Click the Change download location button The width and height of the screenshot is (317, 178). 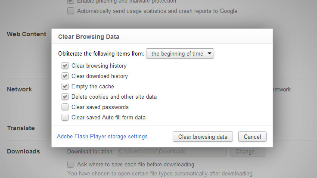click(x=247, y=152)
